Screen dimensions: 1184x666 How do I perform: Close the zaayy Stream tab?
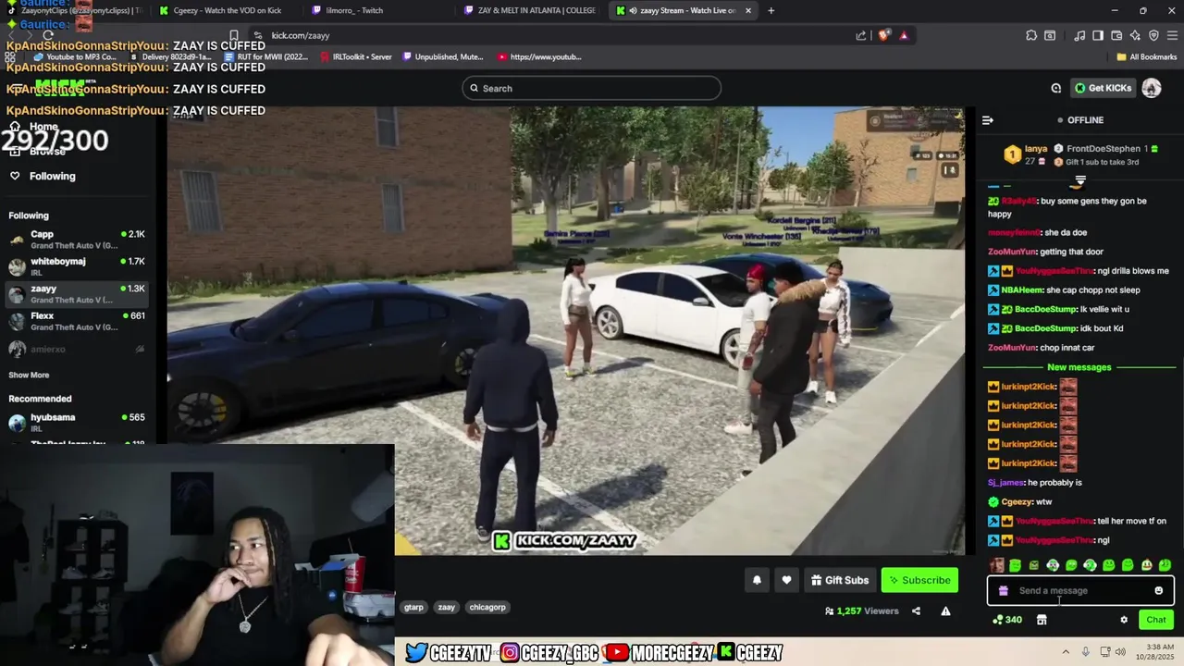click(748, 10)
